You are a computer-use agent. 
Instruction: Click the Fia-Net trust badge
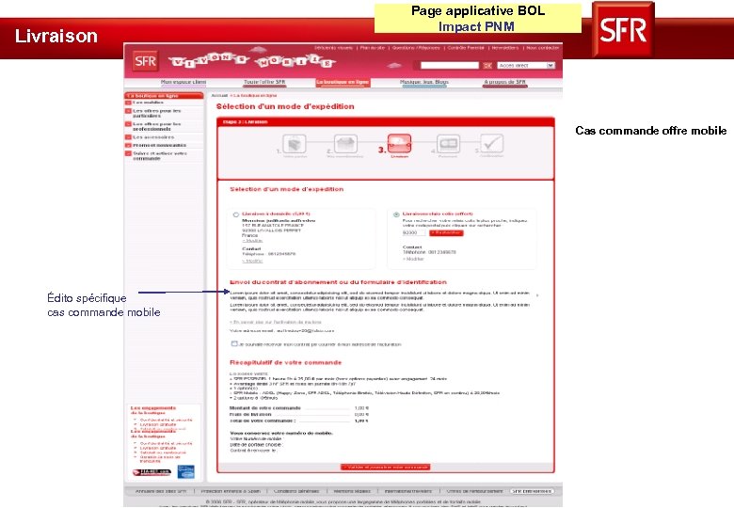click(x=152, y=472)
